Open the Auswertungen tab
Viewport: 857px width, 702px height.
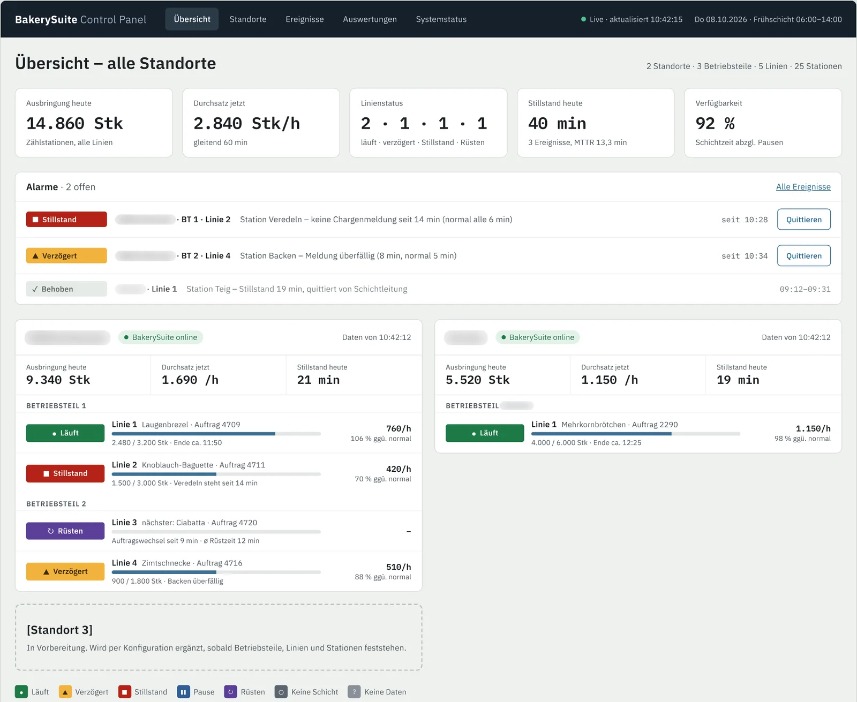(x=370, y=19)
